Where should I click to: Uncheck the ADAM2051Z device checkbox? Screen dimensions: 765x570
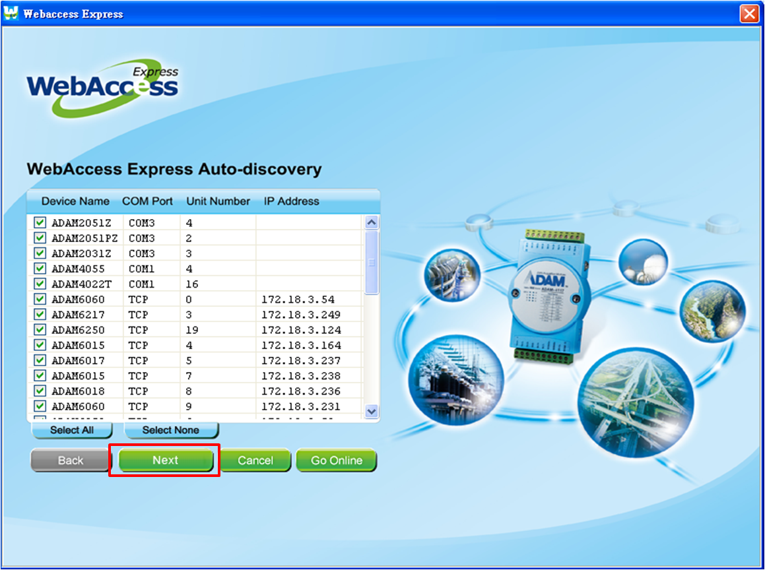coord(40,223)
